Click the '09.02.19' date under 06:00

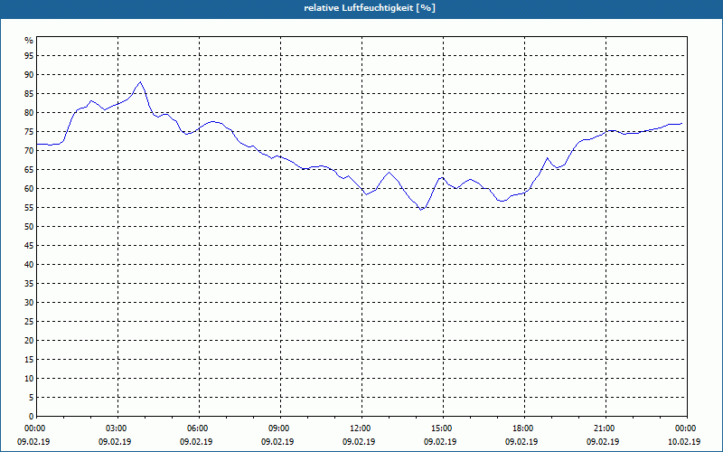[x=196, y=442]
